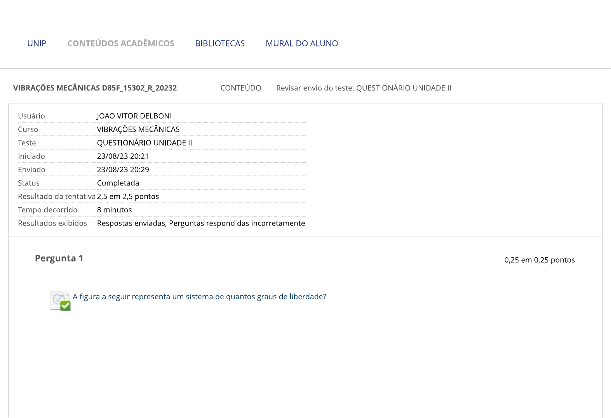Click the user name JOAO VITOR DELBONI
611x418 pixels.
tap(134, 116)
